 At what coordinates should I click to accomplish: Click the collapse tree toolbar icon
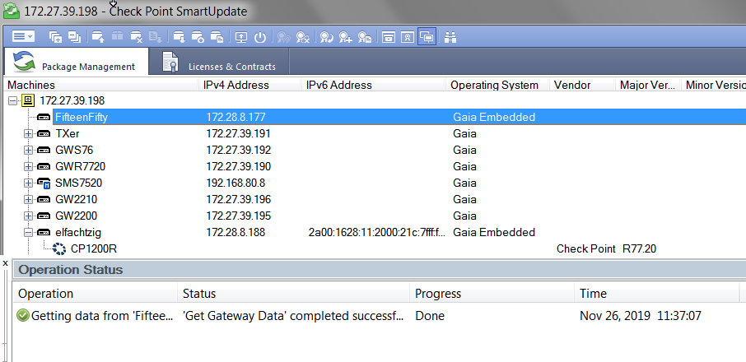[x=74, y=37]
